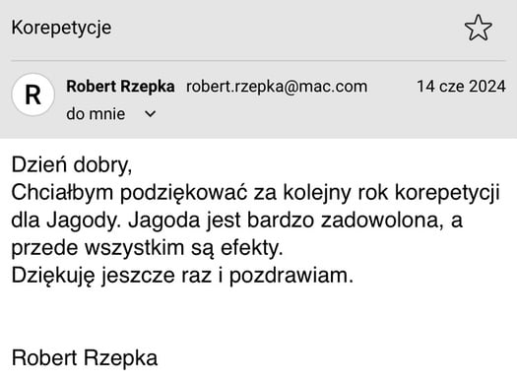Click the line przede wszystkim są efekty
517x381 pixels.
click(148, 248)
